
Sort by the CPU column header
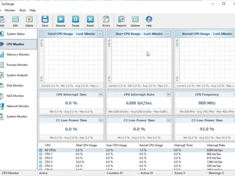[x=59, y=145]
